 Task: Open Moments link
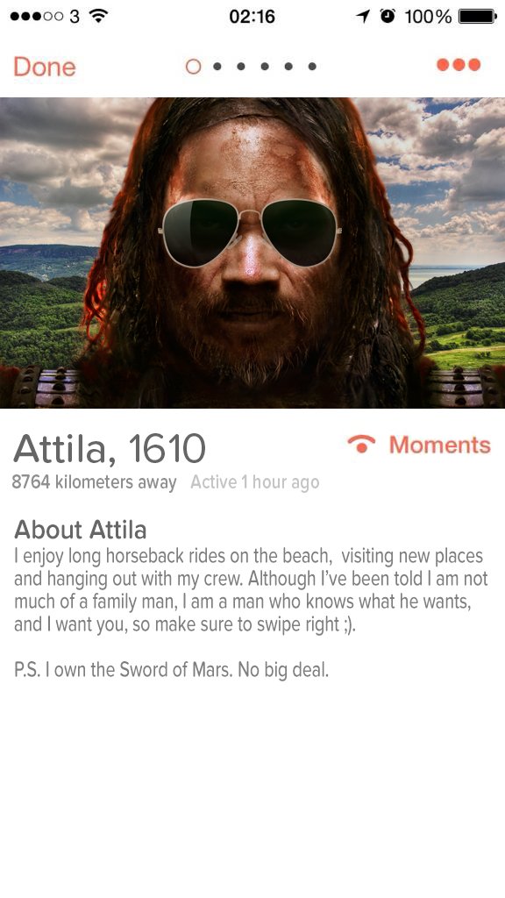tap(440, 445)
